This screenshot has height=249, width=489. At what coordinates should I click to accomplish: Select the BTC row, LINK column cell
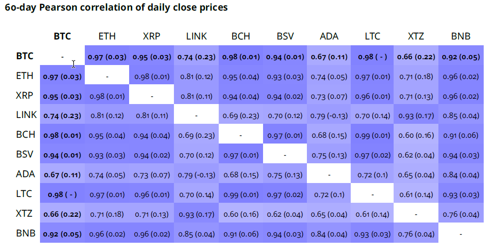click(196, 56)
